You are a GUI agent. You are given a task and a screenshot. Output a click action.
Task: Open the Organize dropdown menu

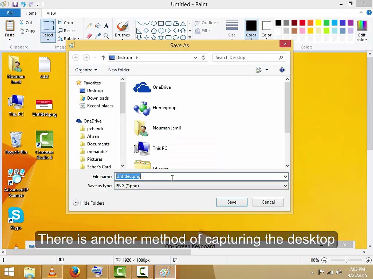point(86,70)
